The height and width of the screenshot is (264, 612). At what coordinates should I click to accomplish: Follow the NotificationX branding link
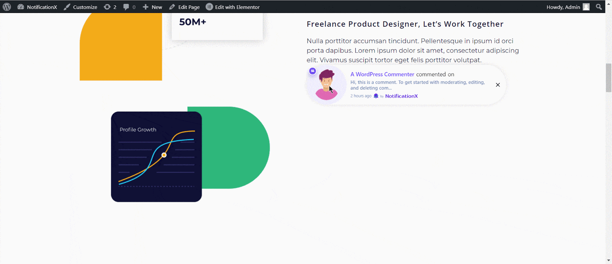point(401,96)
